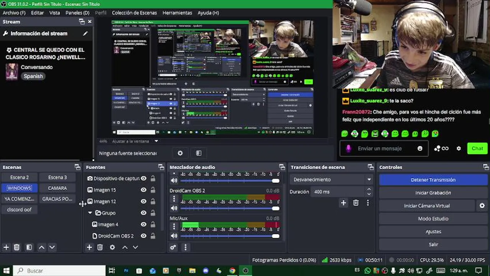Open advanced audio properties gears icon
The height and width of the screenshot is (276, 490).
click(173, 247)
